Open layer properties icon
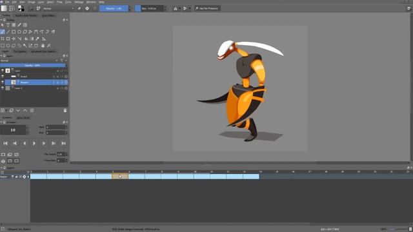 (x=32, y=110)
